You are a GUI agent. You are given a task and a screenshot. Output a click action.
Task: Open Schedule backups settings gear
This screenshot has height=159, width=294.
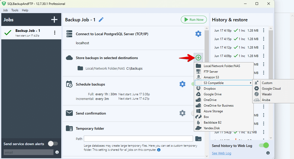[x=182, y=84]
